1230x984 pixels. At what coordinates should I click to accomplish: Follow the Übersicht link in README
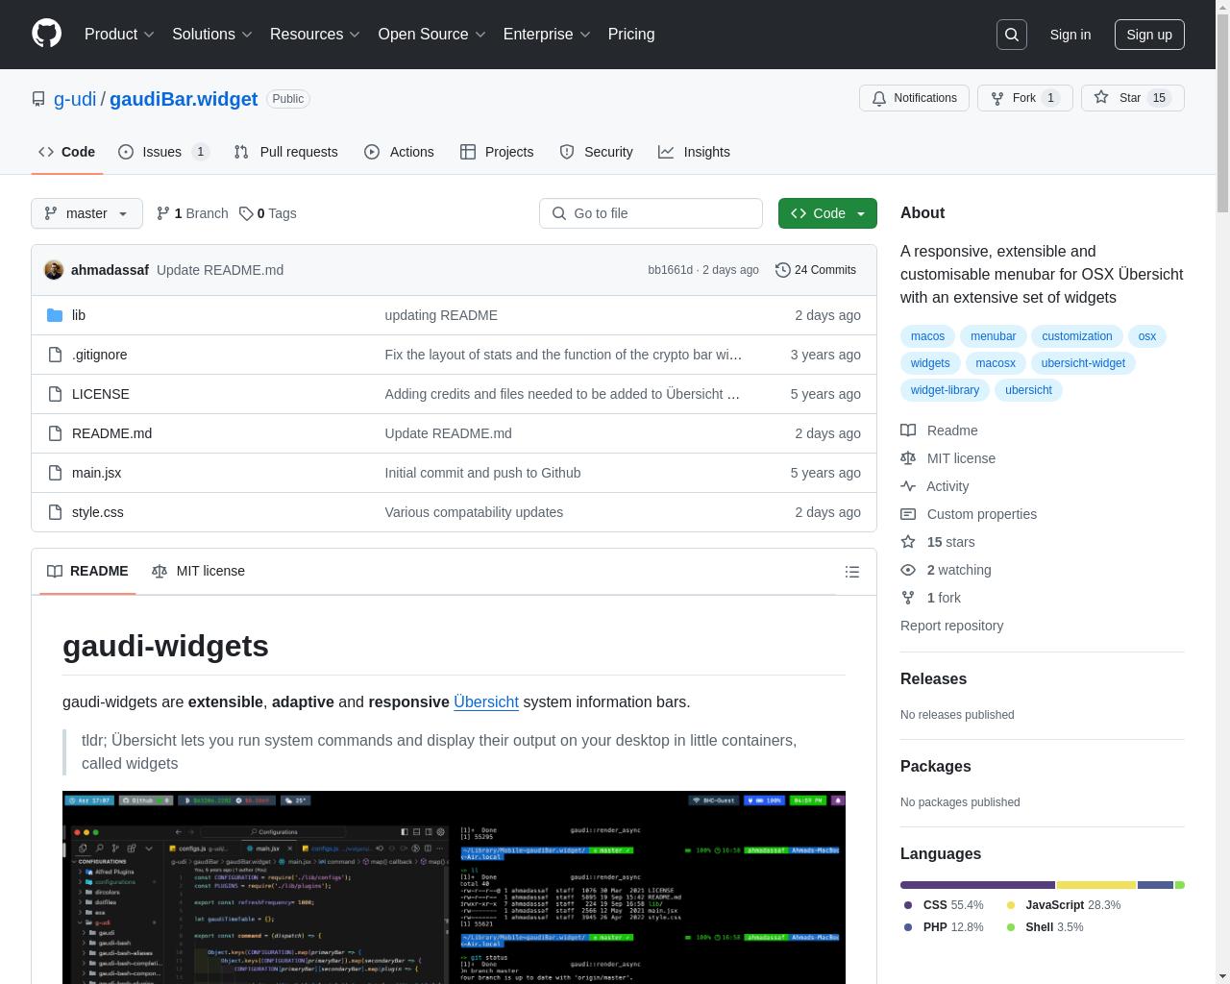(486, 701)
